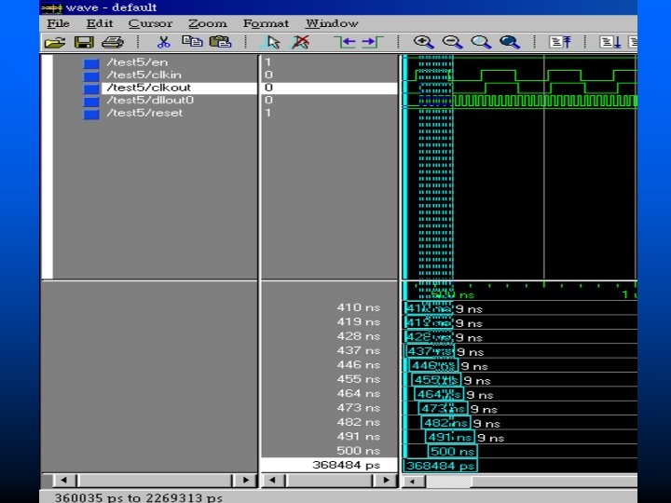Click the Save floppy disk icon
The image size is (671, 503).
(x=84, y=42)
